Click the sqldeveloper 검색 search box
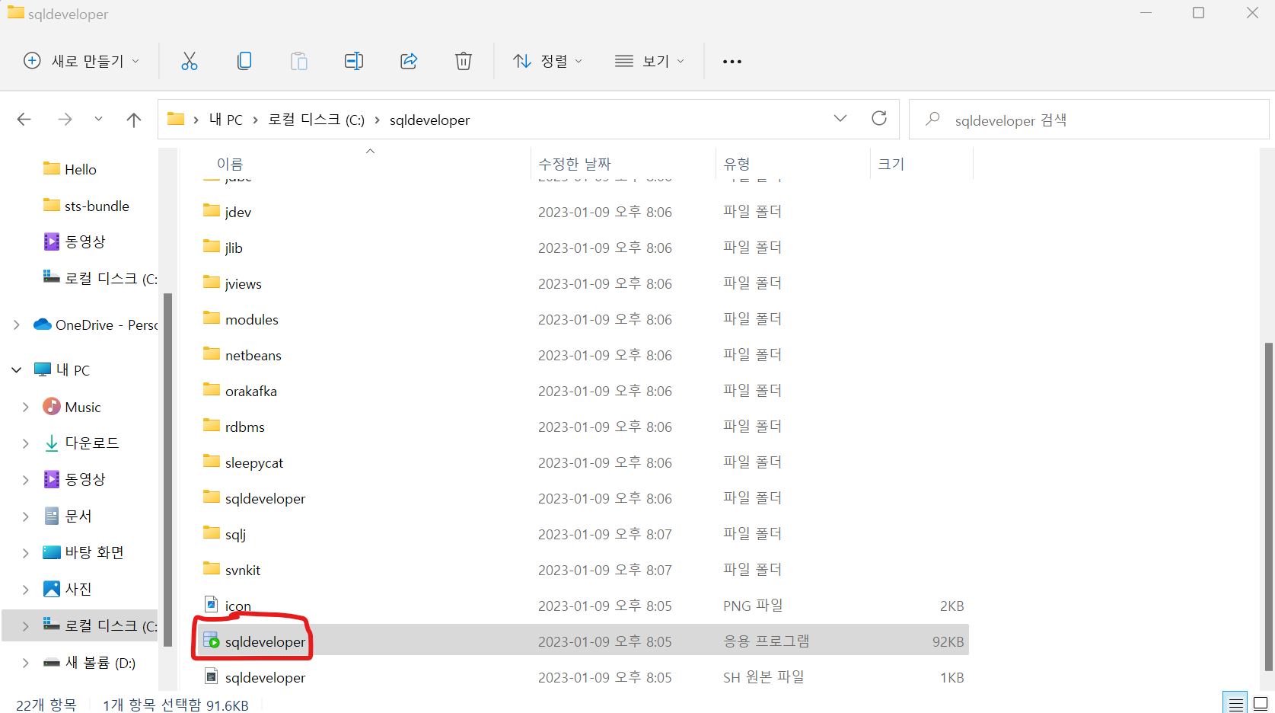 [1089, 120]
